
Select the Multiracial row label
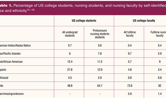click(4, 78)
